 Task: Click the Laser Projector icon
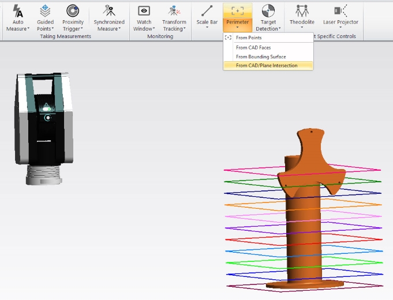(340, 10)
